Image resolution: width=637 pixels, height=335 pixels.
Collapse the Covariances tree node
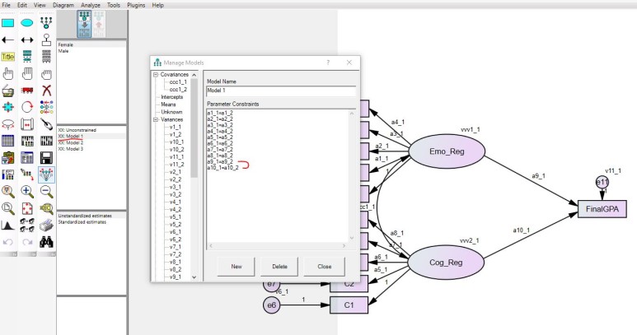click(x=156, y=75)
